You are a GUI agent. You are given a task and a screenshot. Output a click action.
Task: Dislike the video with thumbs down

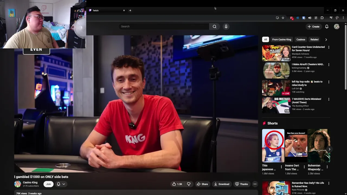click(189, 184)
